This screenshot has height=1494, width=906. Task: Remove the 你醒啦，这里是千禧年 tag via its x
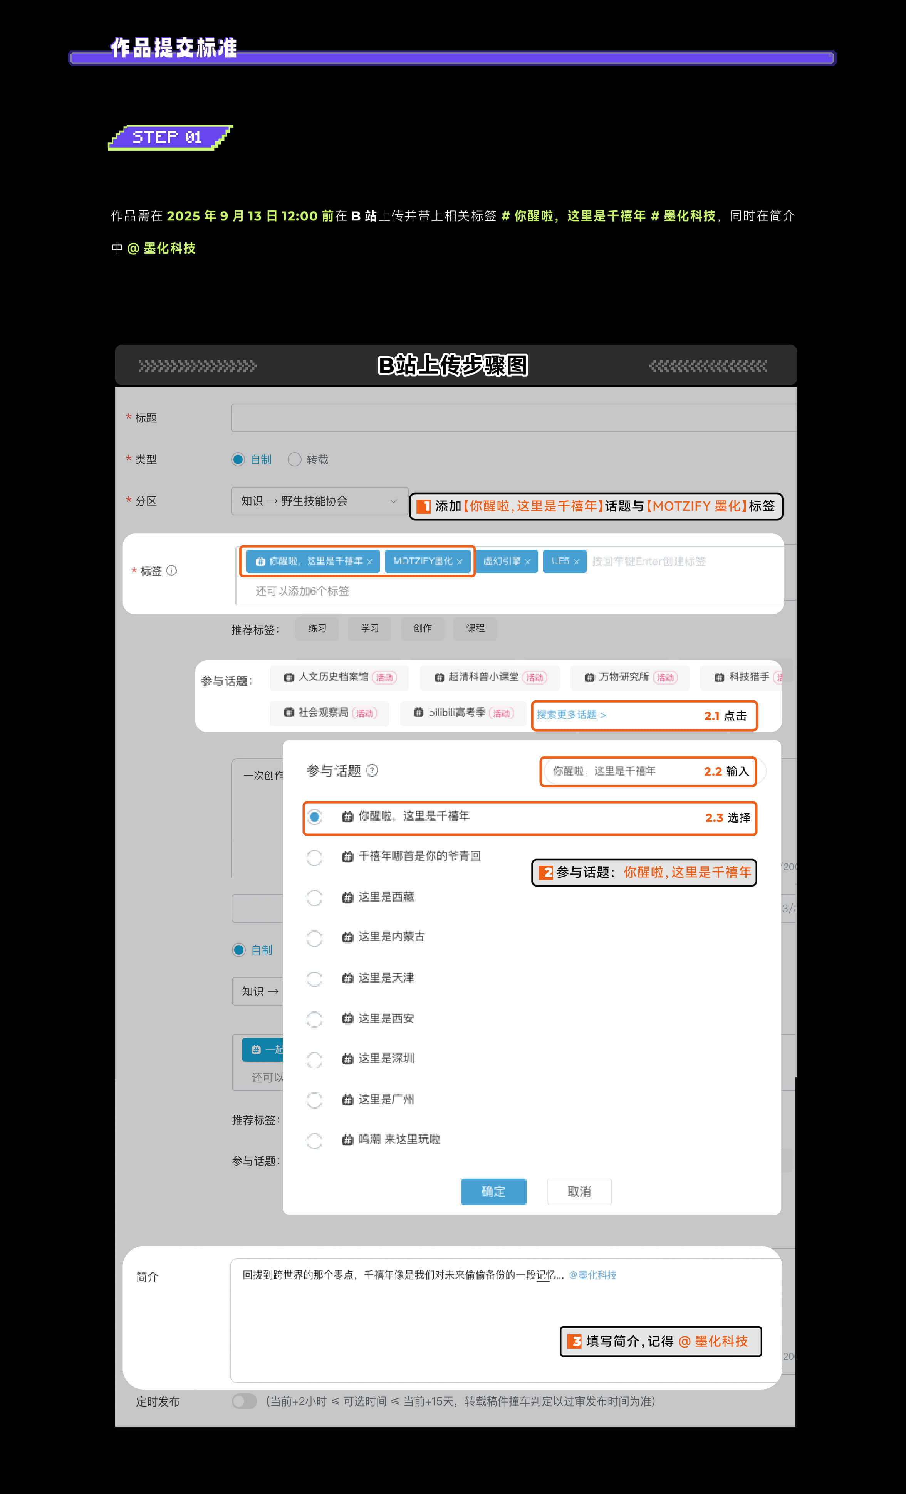pyautogui.click(x=370, y=562)
